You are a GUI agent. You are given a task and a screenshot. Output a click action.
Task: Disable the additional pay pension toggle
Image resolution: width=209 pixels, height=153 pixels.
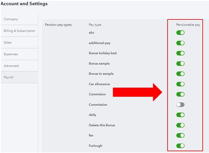click(180, 43)
